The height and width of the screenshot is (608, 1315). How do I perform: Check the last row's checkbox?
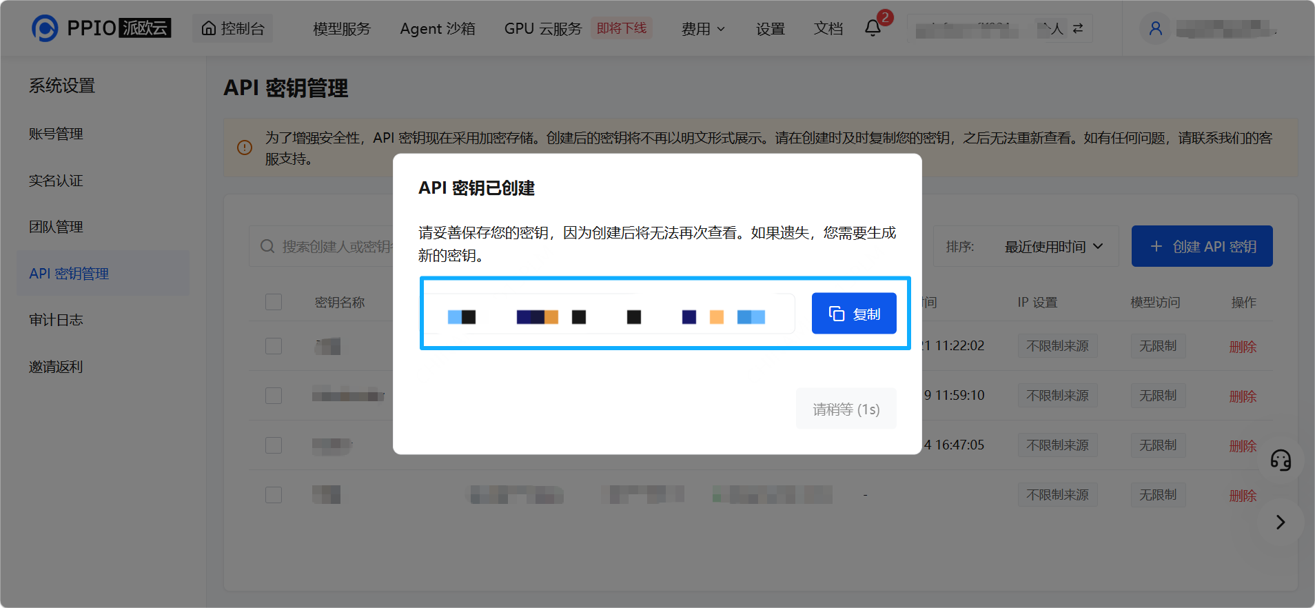tap(274, 495)
